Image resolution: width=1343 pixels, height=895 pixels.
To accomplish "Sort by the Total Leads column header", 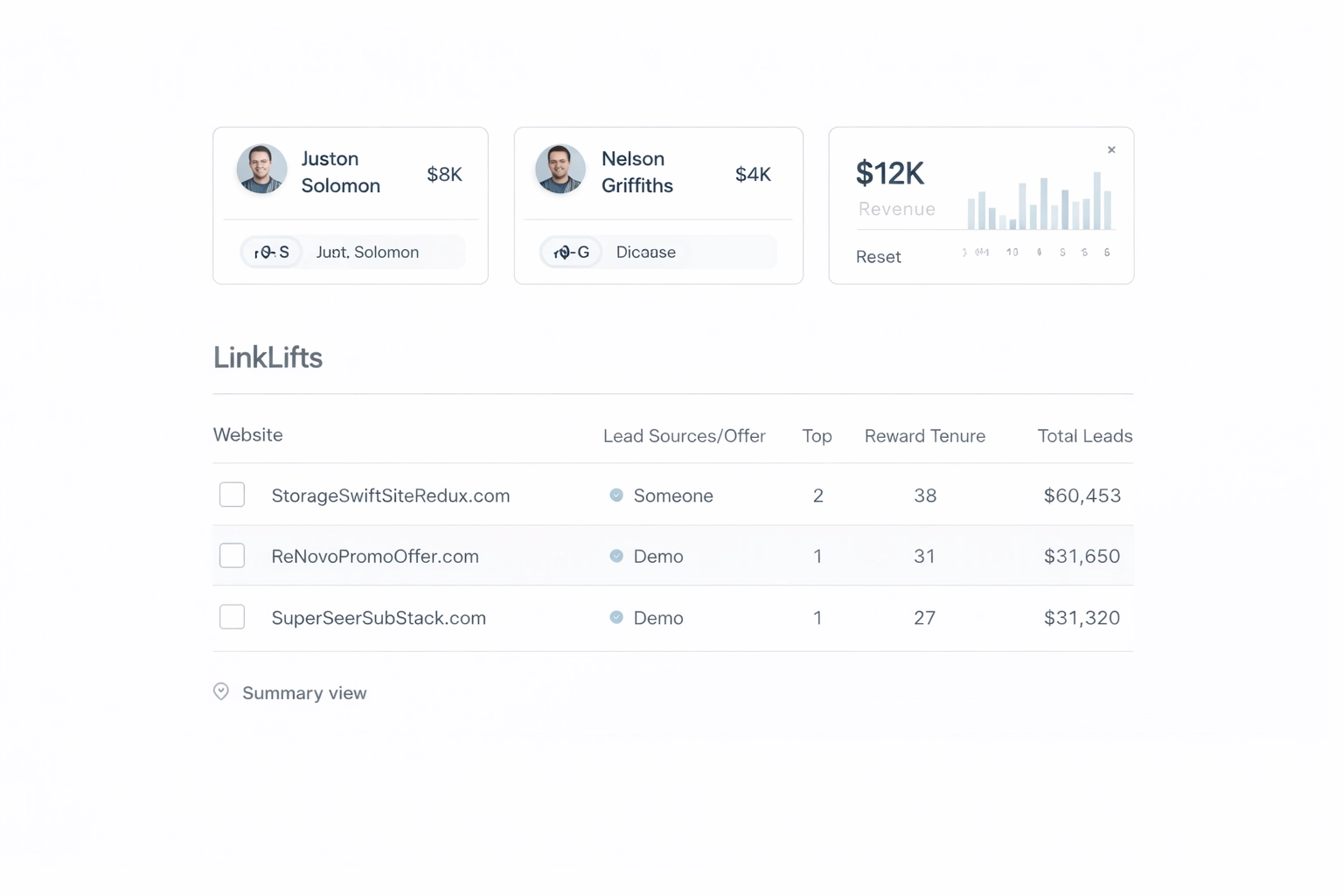I will coord(1084,435).
